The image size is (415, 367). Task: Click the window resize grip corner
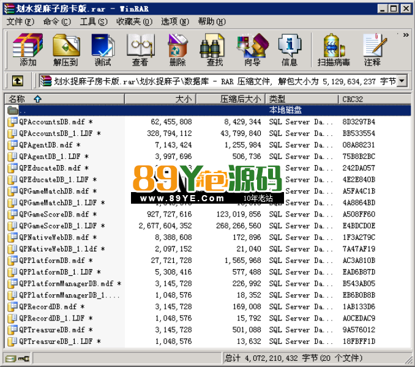click(408, 360)
